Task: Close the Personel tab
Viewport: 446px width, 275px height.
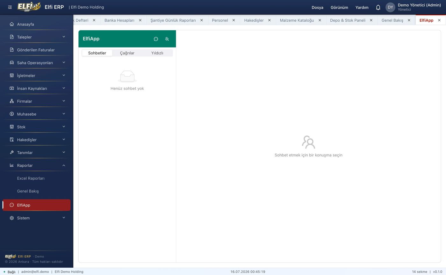Action: click(234, 20)
